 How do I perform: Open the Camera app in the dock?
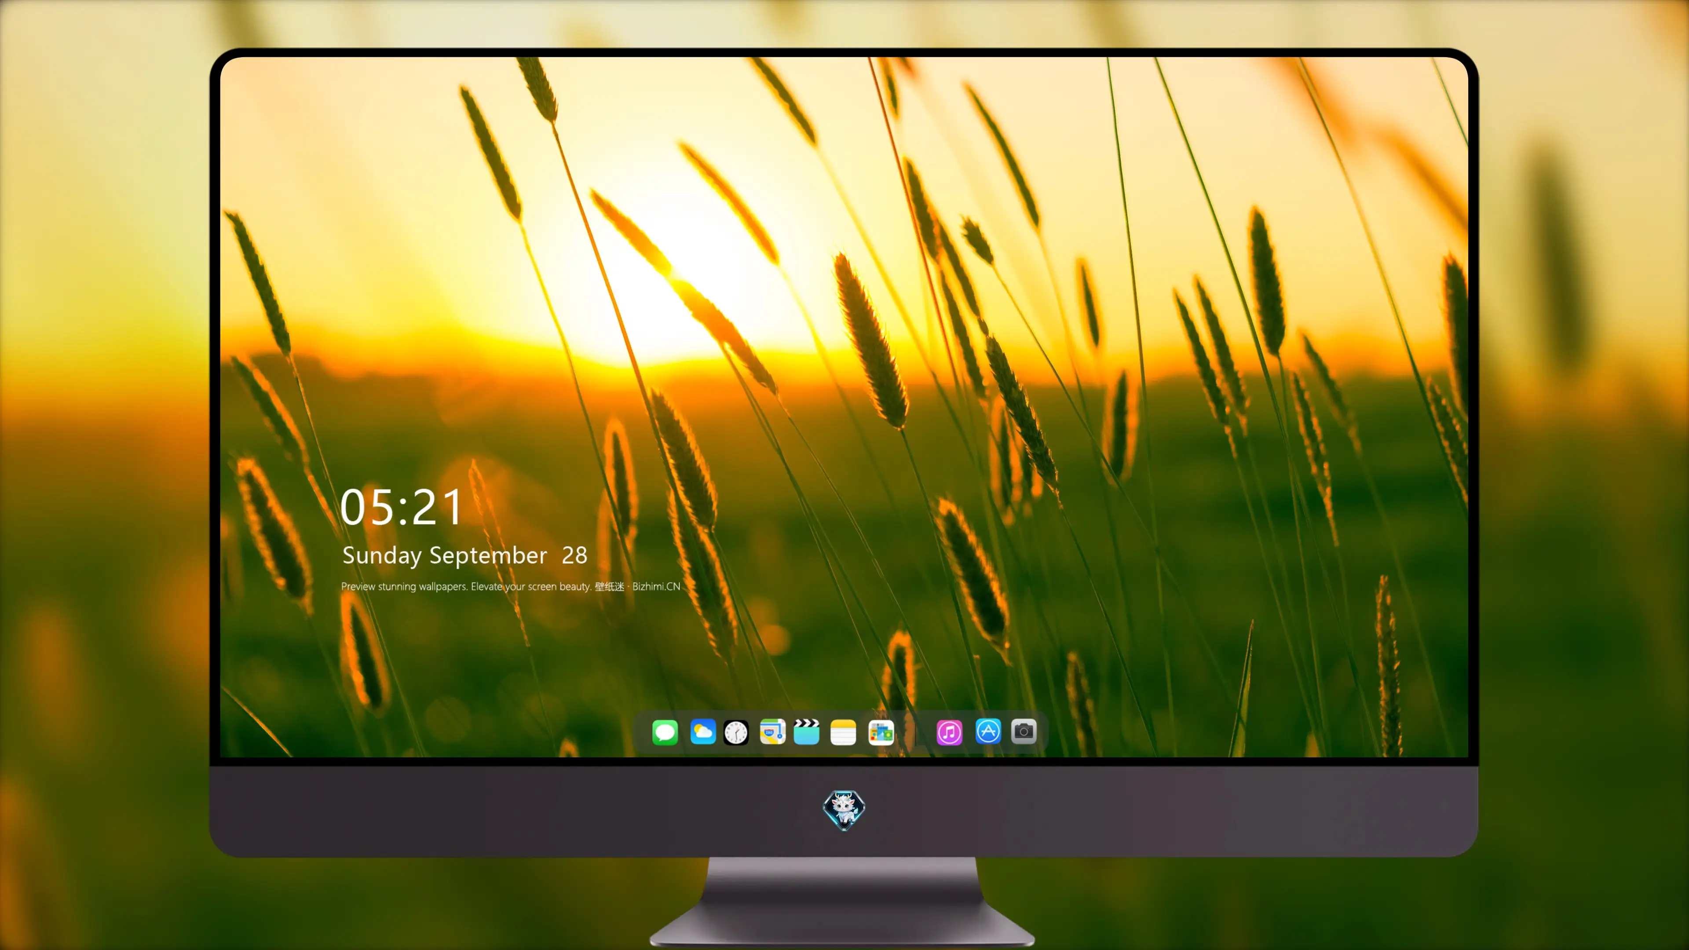point(1024,732)
